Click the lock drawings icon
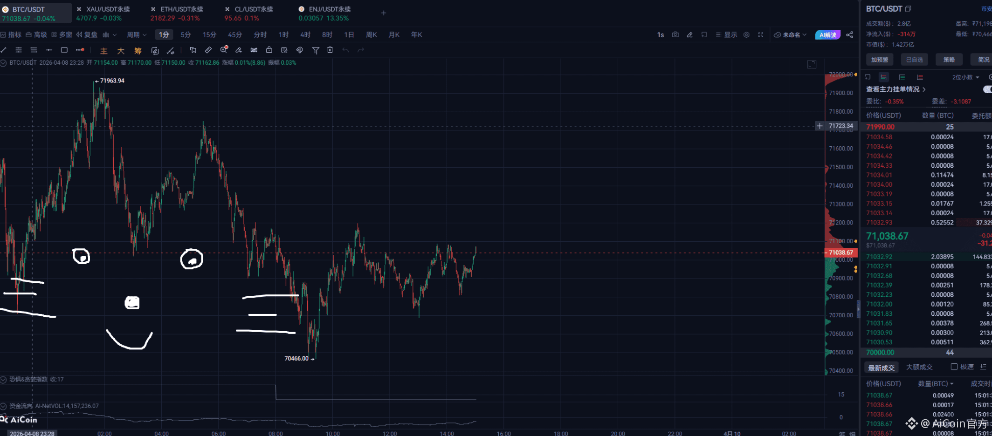 [269, 50]
